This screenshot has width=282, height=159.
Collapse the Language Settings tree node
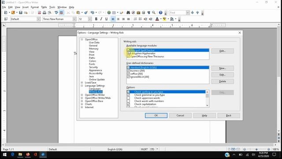coord(82,86)
